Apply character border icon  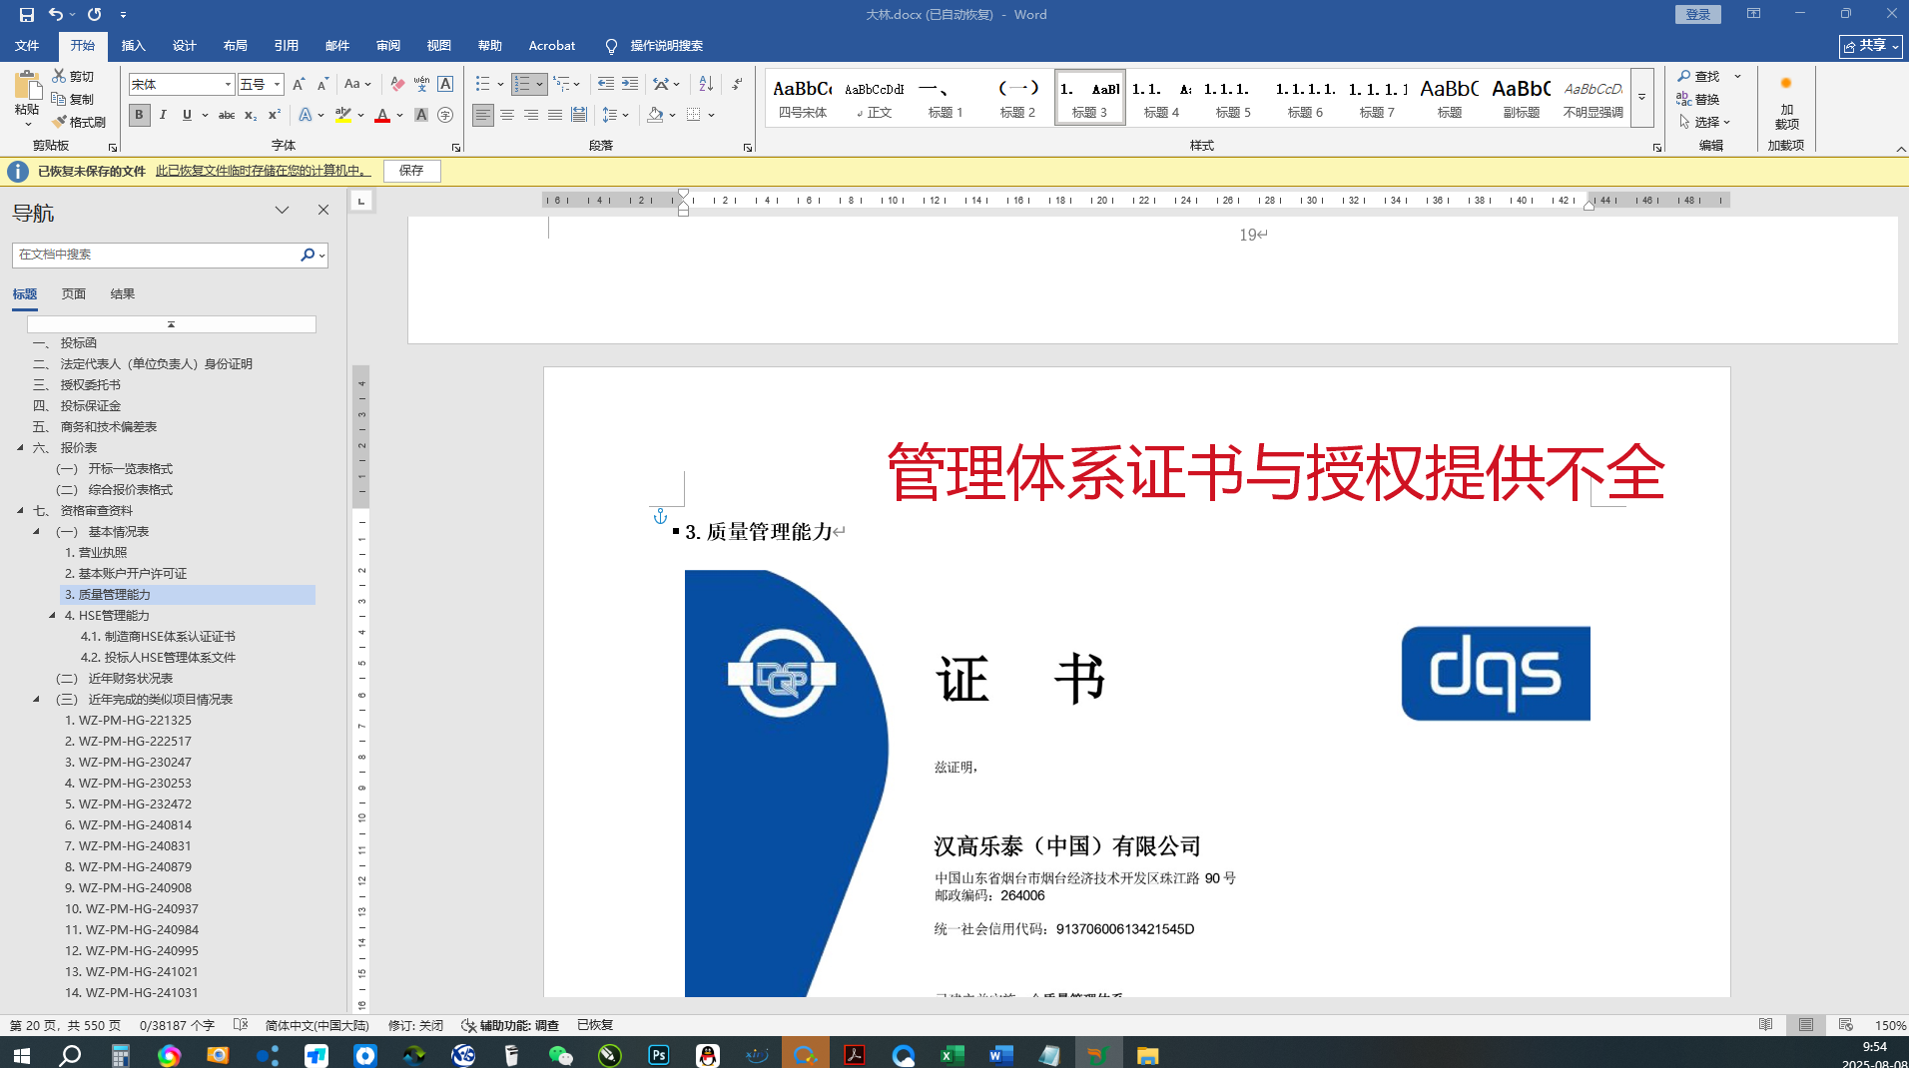click(x=445, y=85)
